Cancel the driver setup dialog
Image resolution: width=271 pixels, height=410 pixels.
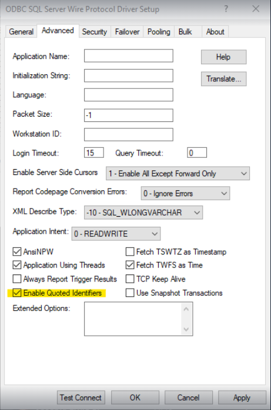tap(189, 398)
